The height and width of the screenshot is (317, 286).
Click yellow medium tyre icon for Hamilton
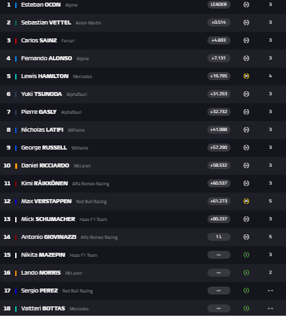click(246, 76)
